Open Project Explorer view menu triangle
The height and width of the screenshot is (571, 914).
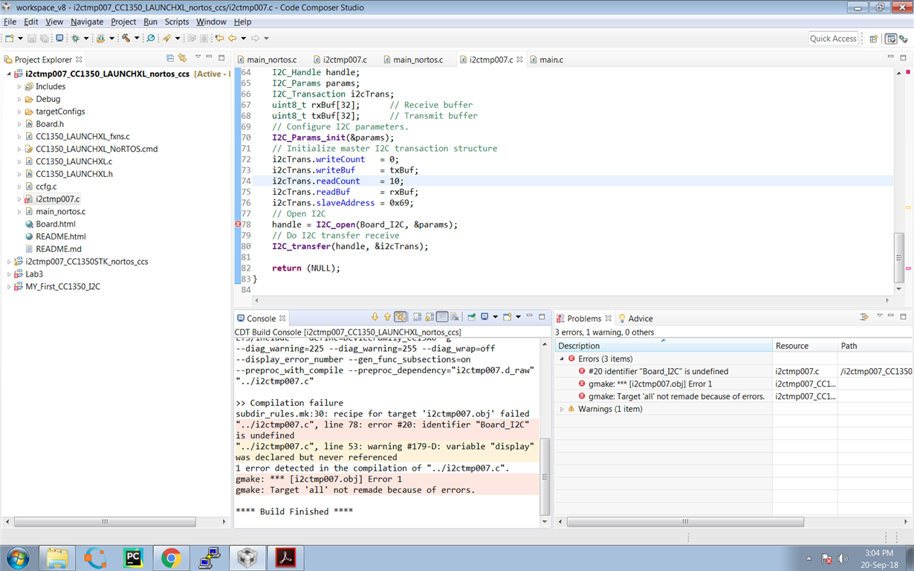tap(198, 57)
